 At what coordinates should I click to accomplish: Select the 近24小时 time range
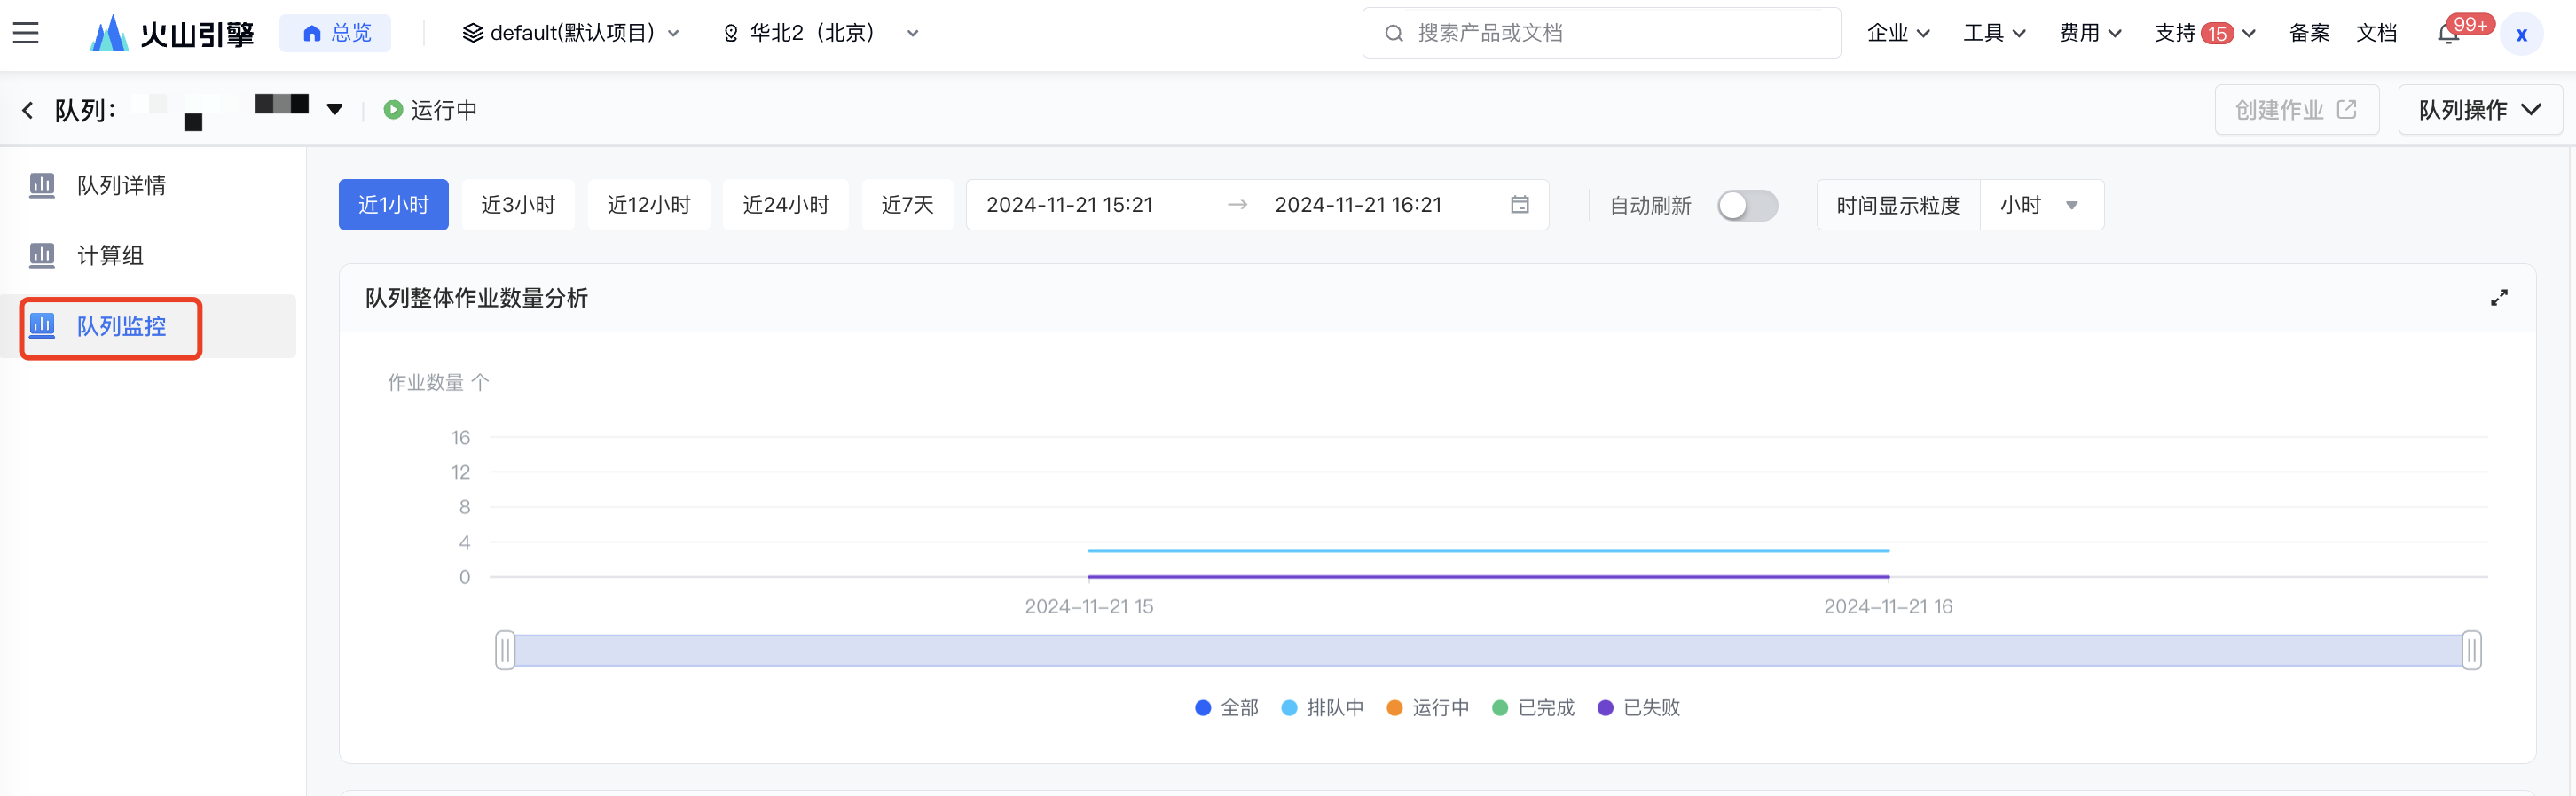[785, 205]
